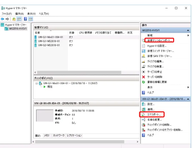
Task: Click the 仮想スイッチ マネージャー icon
Action: [x=144, y=51]
